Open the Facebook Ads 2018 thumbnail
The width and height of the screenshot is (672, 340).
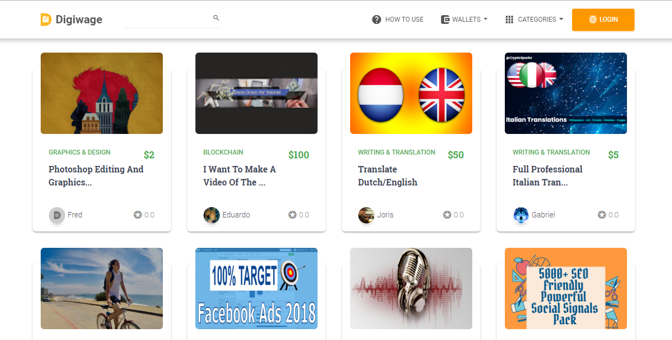[256, 288]
